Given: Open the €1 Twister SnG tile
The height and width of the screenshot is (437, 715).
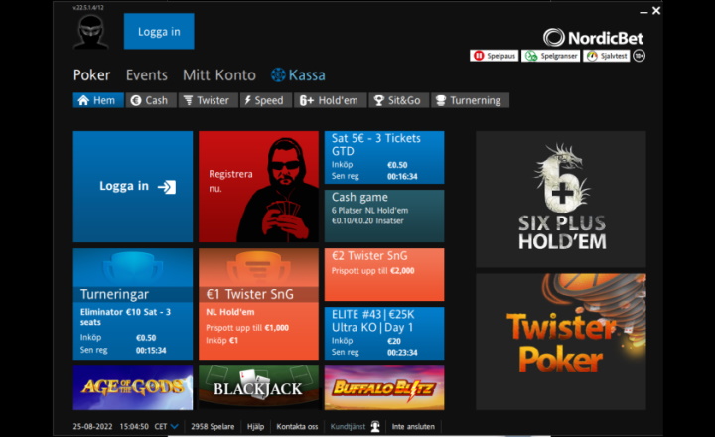Looking at the screenshot, I should (258, 304).
